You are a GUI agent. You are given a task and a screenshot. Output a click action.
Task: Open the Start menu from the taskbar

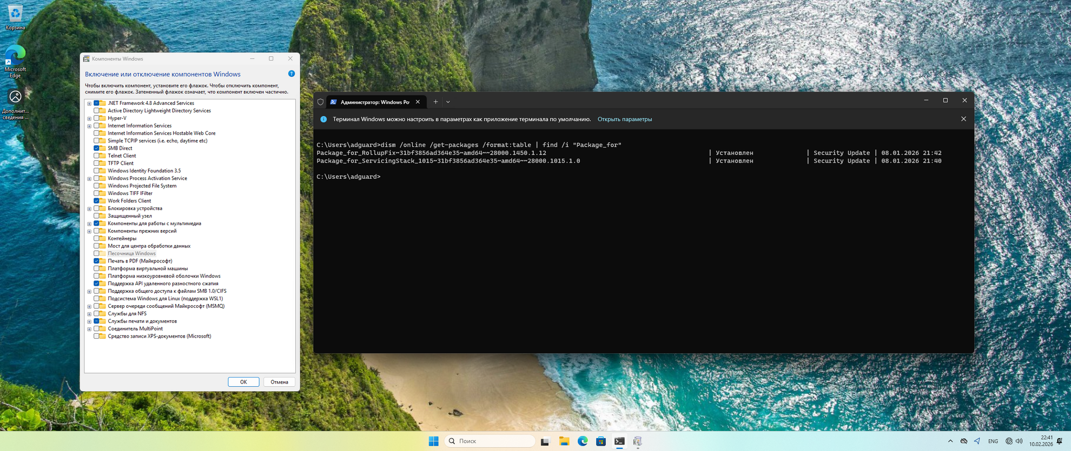click(x=433, y=441)
